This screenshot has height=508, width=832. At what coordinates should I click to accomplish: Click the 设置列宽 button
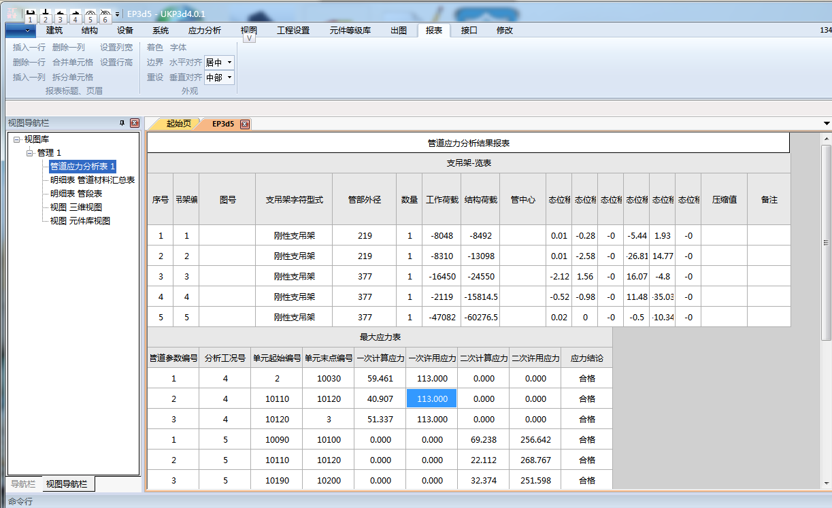pos(116,48)
